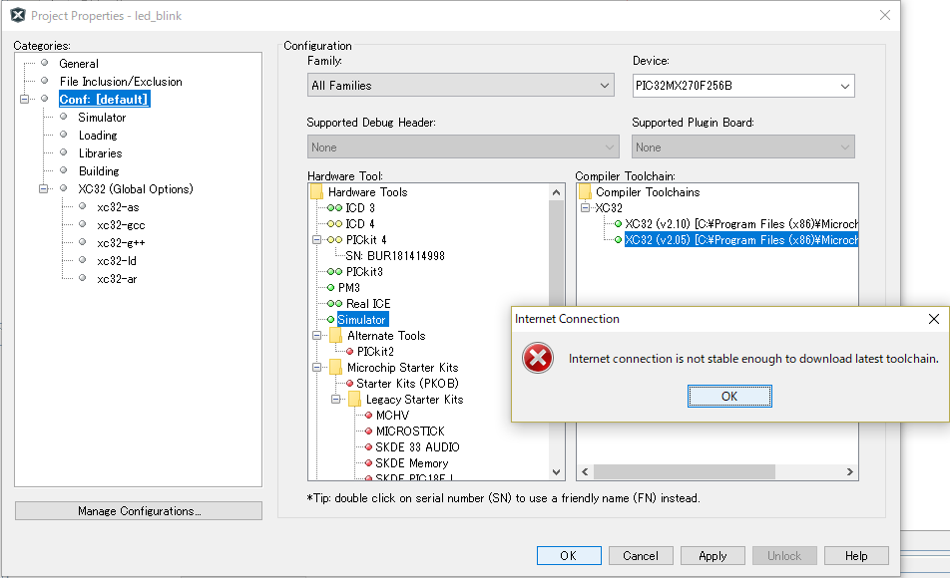Image resolution: width=950 pixels, height=578 pixels.
Task: Collapse the Microchip Starter Kits node
Action: [x=314, y=368]
